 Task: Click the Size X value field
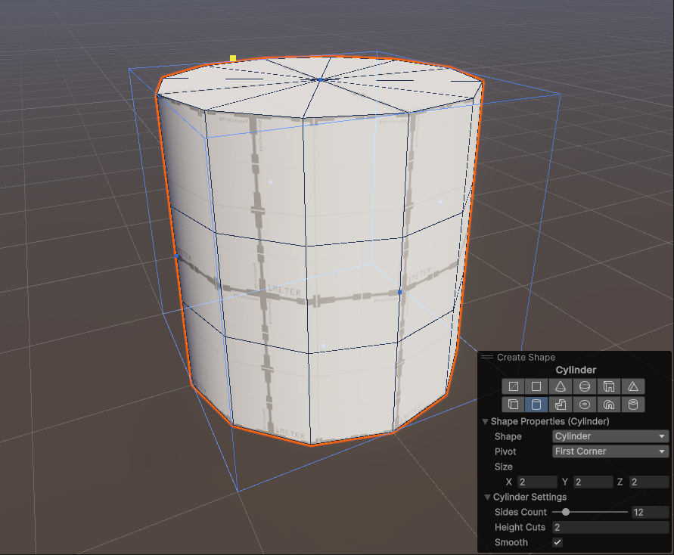[536, 482]
